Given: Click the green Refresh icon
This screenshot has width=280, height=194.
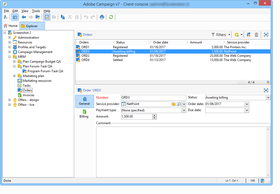Looking at the screenshot, I should pyautogui.click(x=111, y=17).
